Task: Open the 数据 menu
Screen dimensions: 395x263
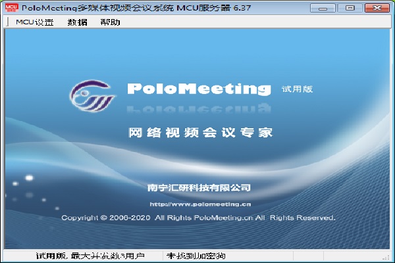Action: pyautogui.click(x=77, y=22)
